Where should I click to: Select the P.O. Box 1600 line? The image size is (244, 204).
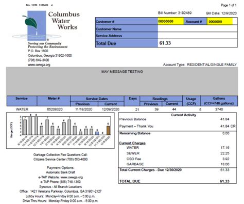38,51
